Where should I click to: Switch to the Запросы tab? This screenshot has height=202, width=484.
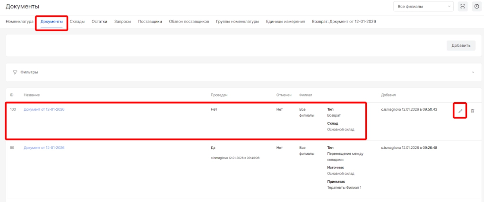click(x=123, y=22)
